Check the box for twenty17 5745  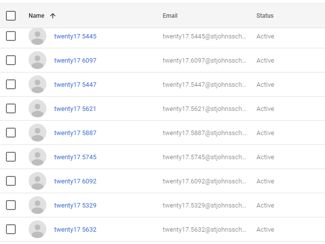[11, 157]
